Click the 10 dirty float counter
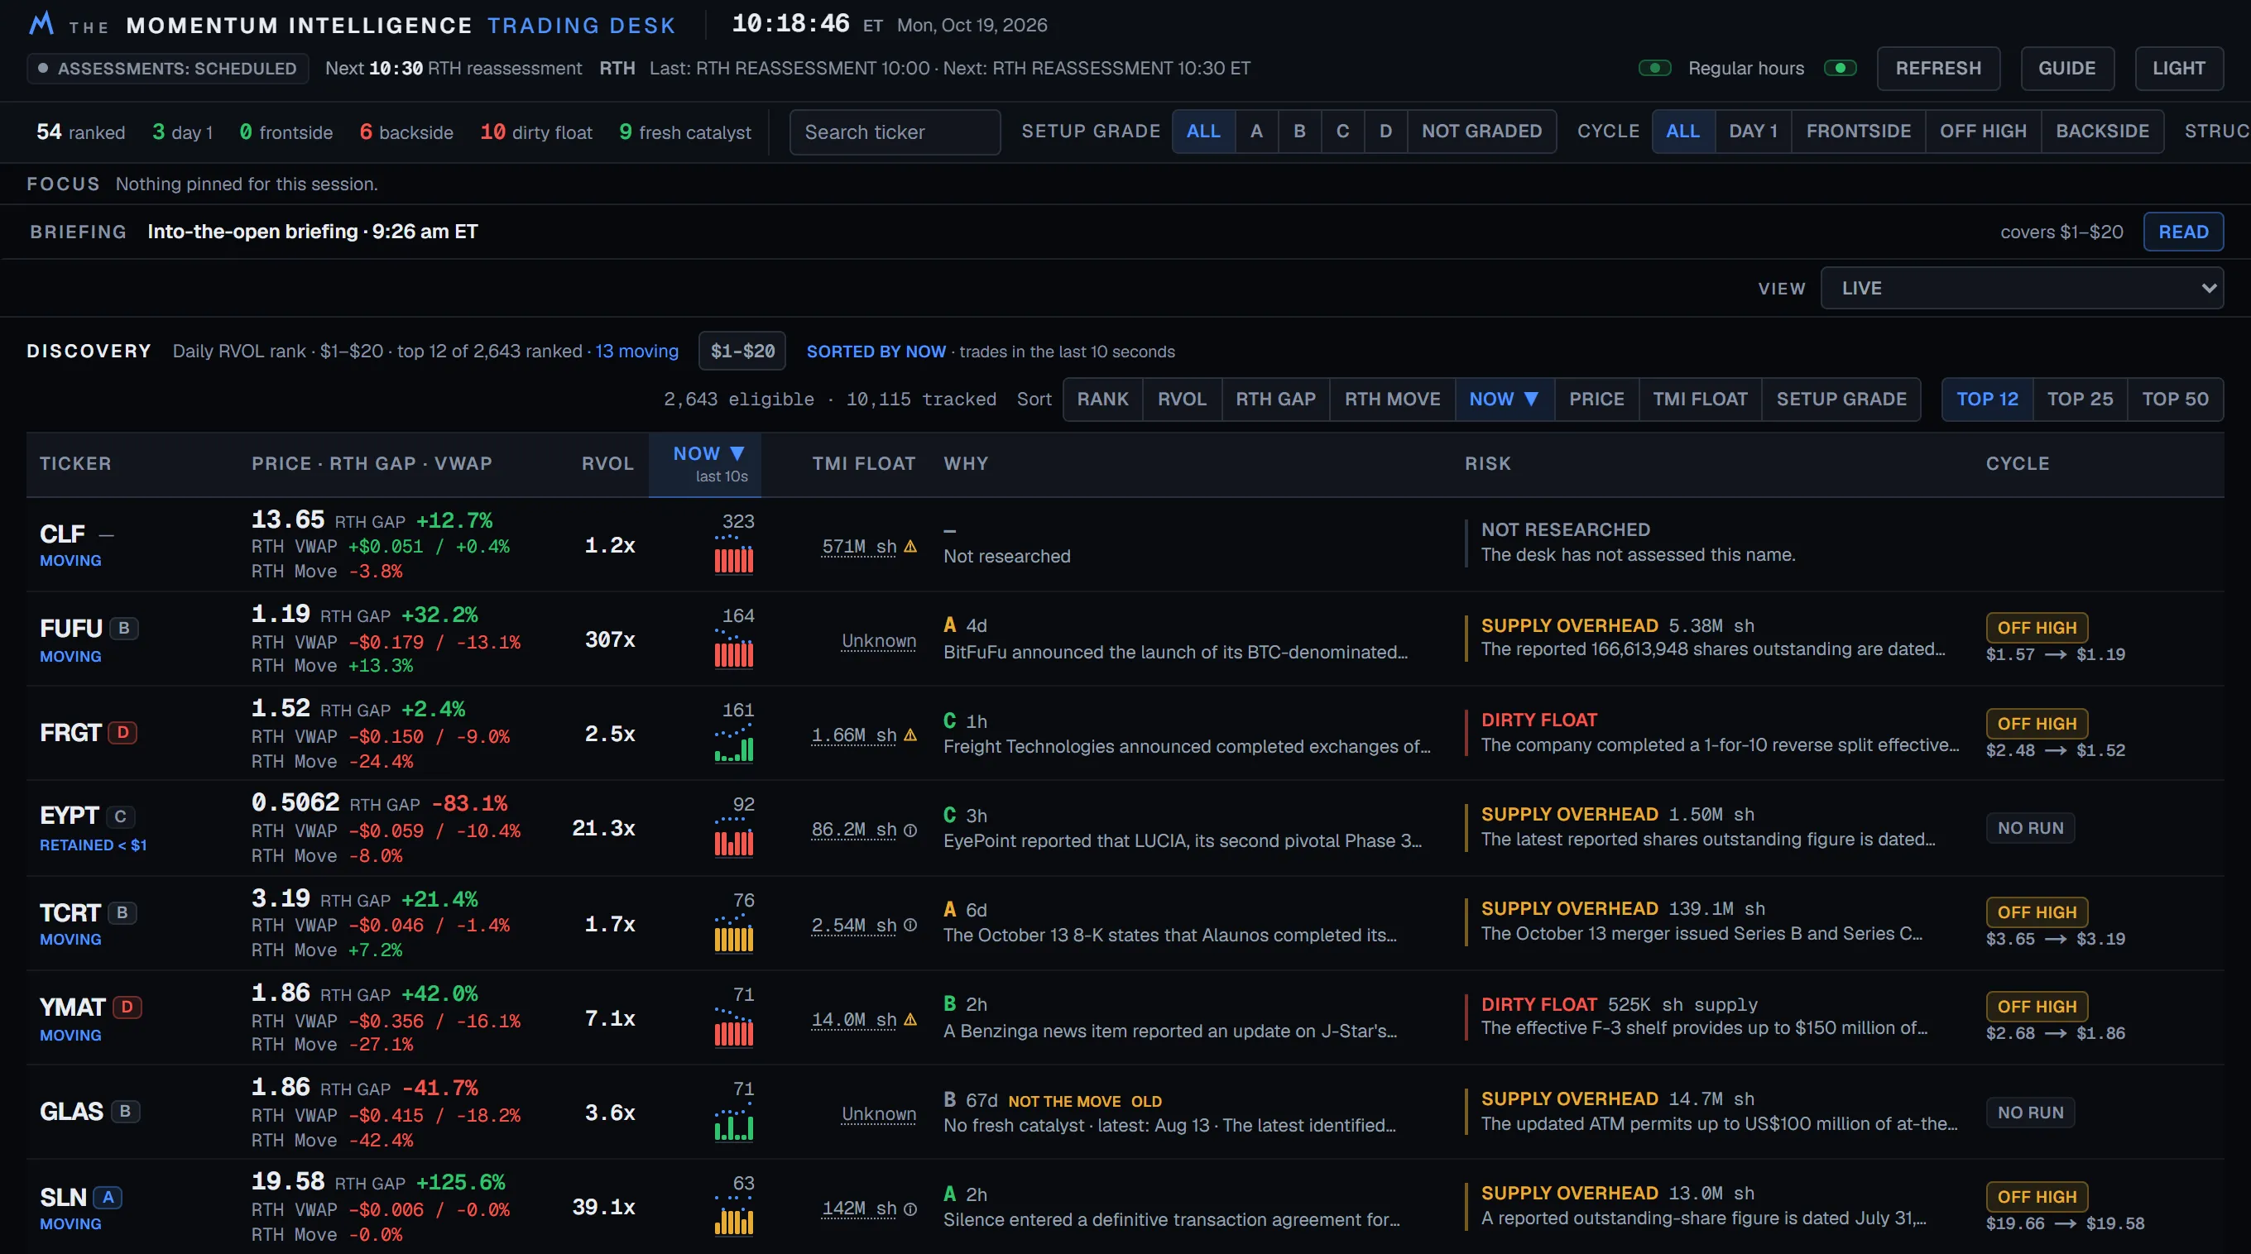Image resolution: width=2251 pixels, height=1254 pixels. click(535, 132)
